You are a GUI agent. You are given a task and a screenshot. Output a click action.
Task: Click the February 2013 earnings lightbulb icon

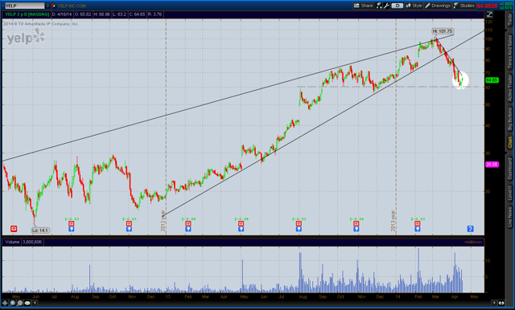pyautogui.click(x=187, y=229)
